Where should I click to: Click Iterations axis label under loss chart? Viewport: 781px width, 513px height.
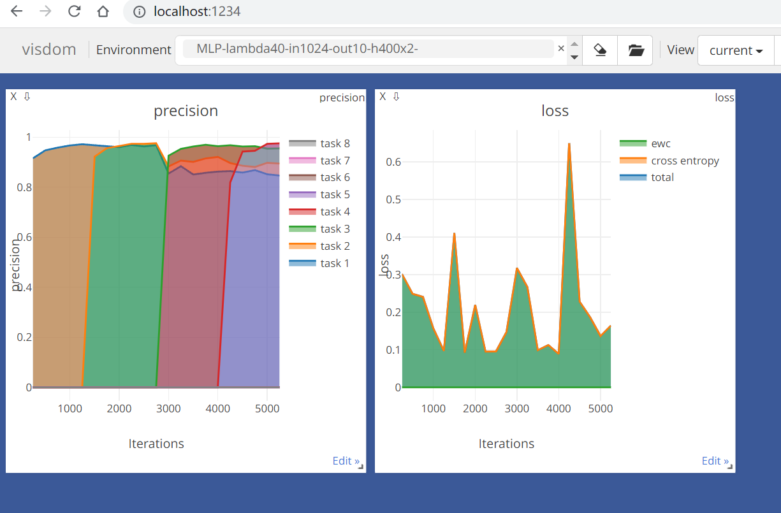[507, 444]
